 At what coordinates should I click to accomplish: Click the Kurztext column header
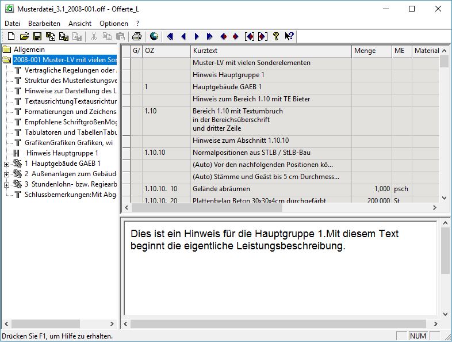pos(271,51)
